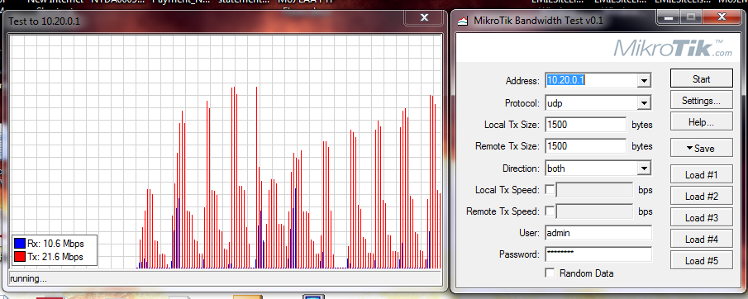Click the Test to 10.20.0.1 title
This screenshot has height=299, width=748.
tap(44, 21)
